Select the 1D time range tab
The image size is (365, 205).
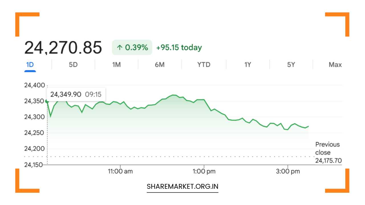pyautogui.click(x=30, y=65)
